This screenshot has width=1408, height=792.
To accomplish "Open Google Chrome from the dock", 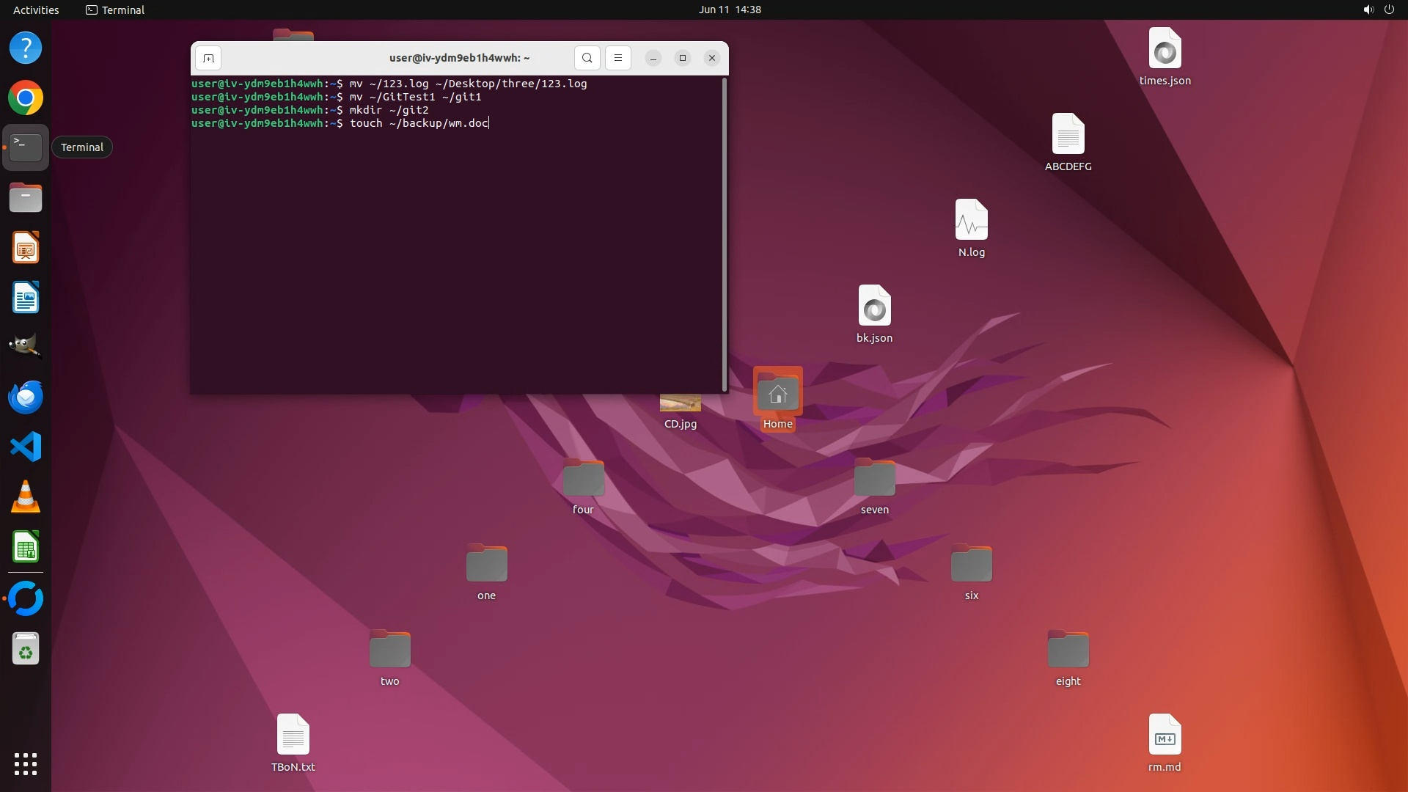I will [x=26, y=98].
